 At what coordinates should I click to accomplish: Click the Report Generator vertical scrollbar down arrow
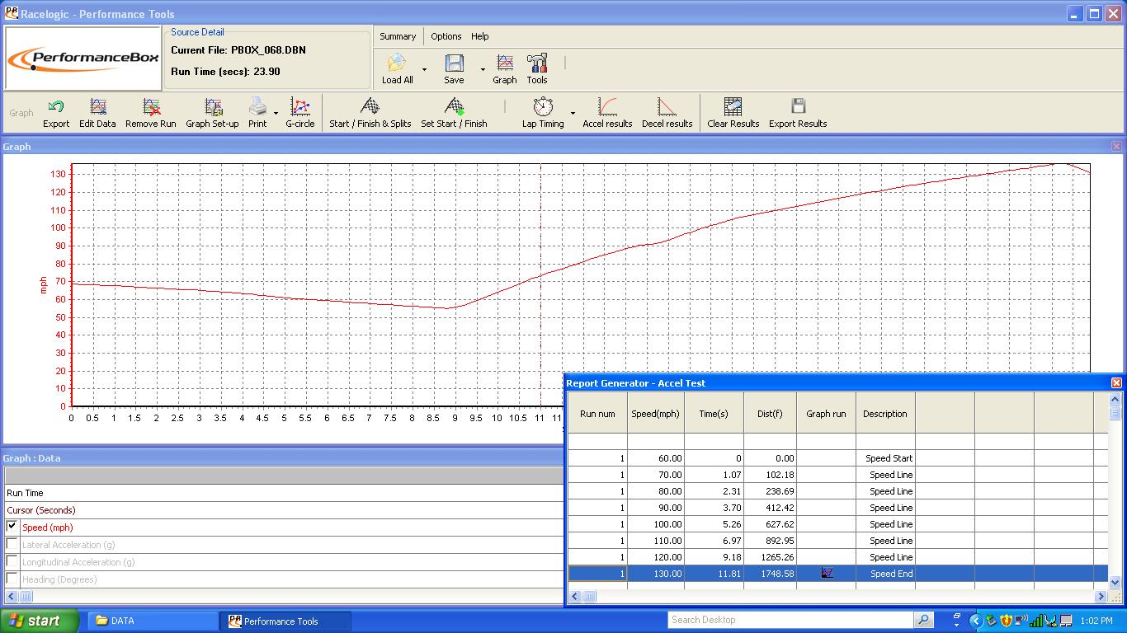pyautogui.click(x=1115, y=582)
